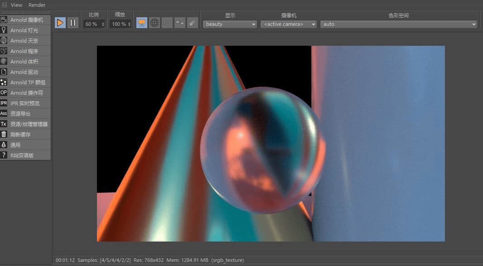Open the View menu
This screenshot has width=483, height=266.
[17, 5]
